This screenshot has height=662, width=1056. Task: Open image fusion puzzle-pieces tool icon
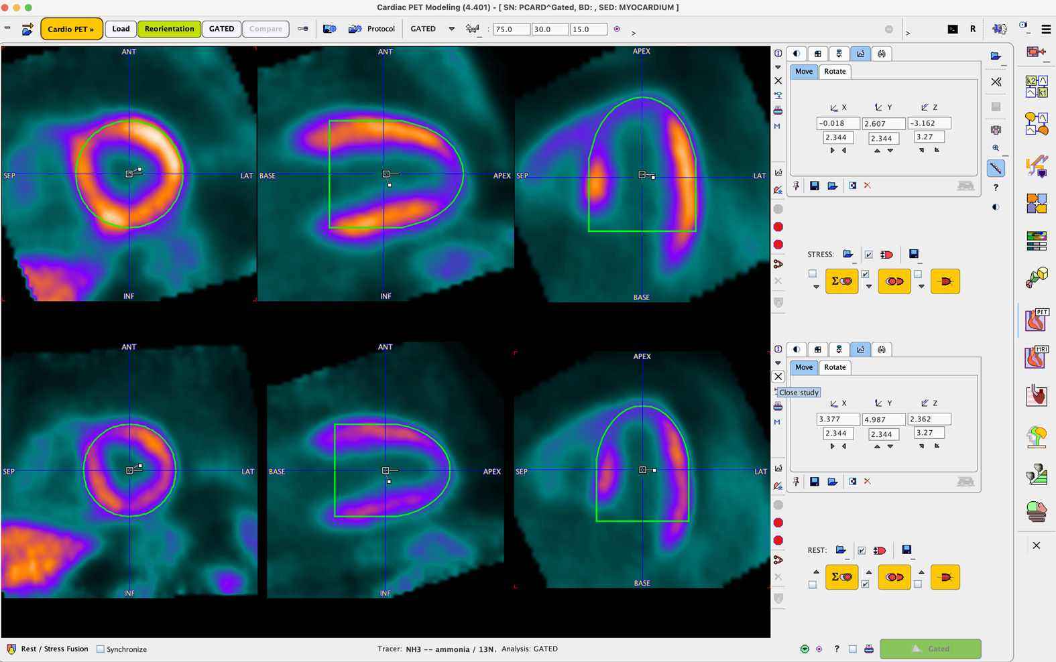point(1037,202)
